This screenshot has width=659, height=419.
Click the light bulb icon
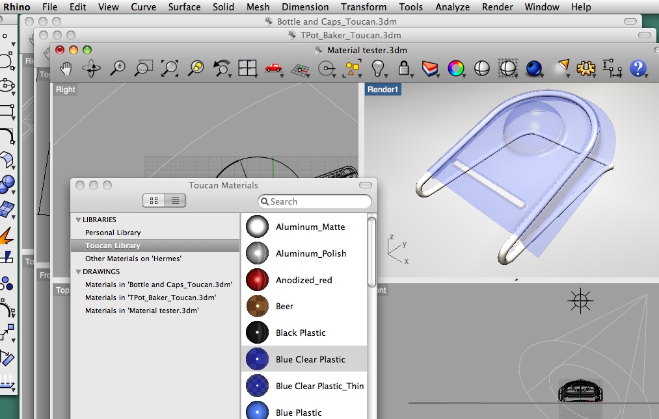pyautogui.click(x=377, y=68)
